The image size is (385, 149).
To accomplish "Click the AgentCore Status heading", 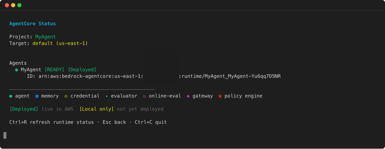I will (32, 24).
